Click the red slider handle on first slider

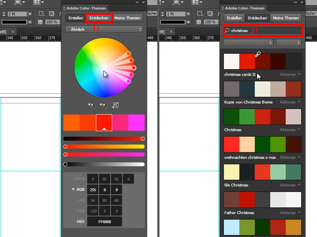pos(143,139)
